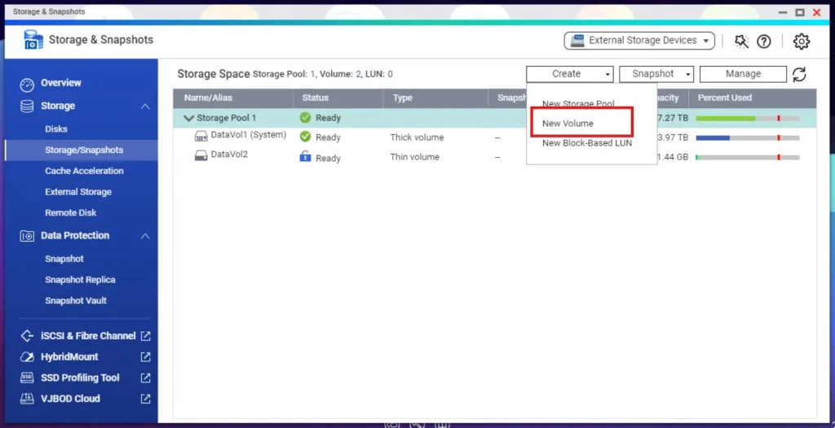
Task: Collapse the Data Protection sidebar section
Action: (x=145, y=236)
